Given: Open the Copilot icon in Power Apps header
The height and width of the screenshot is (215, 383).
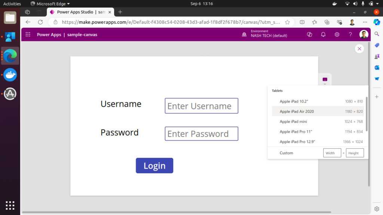Looking at the screenshot, I should tap(309, 35).
